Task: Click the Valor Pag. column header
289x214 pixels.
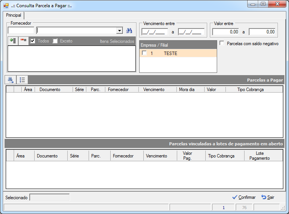Action: pyautogui.click(x=191, y=156)
